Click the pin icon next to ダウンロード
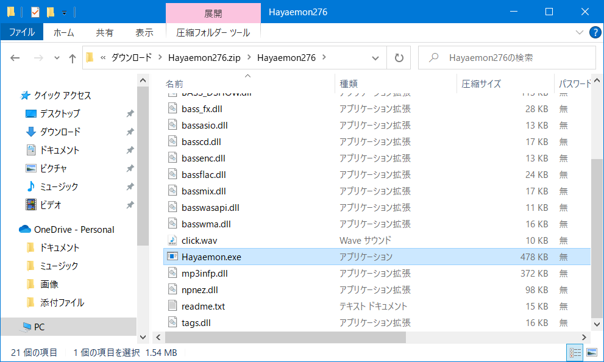The width and height of the screenshot is (604, 362). pyautogui.click(x=130, y=132)
